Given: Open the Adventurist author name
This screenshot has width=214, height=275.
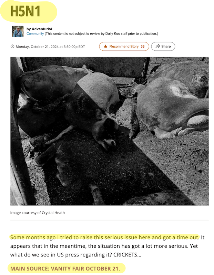Looking at the screenshot, I should click(x=42, y=29).
